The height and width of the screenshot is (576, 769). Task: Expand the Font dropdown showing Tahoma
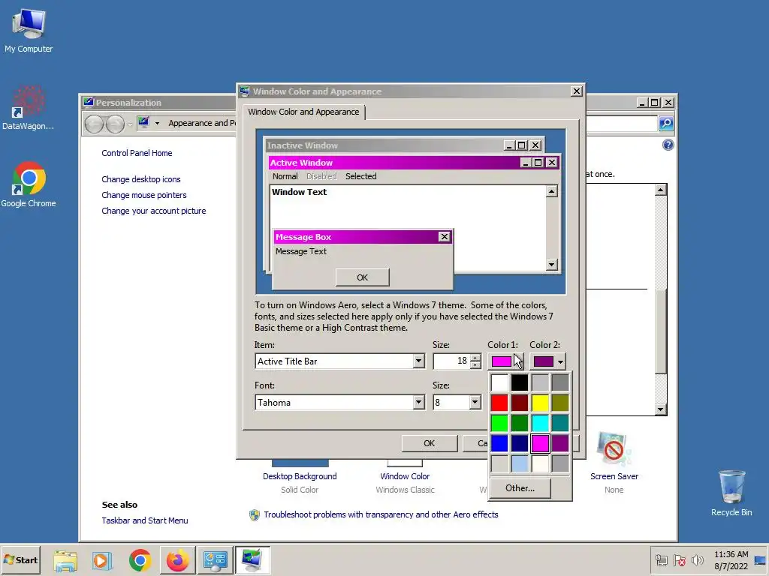(418, 402)
